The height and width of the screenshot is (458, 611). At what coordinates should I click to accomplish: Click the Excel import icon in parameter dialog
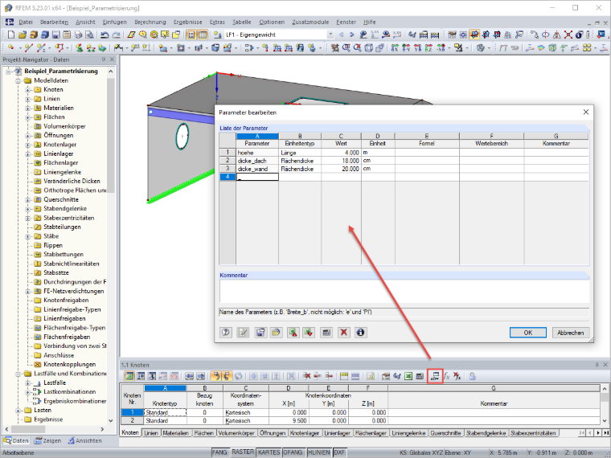tap(309, 333)
